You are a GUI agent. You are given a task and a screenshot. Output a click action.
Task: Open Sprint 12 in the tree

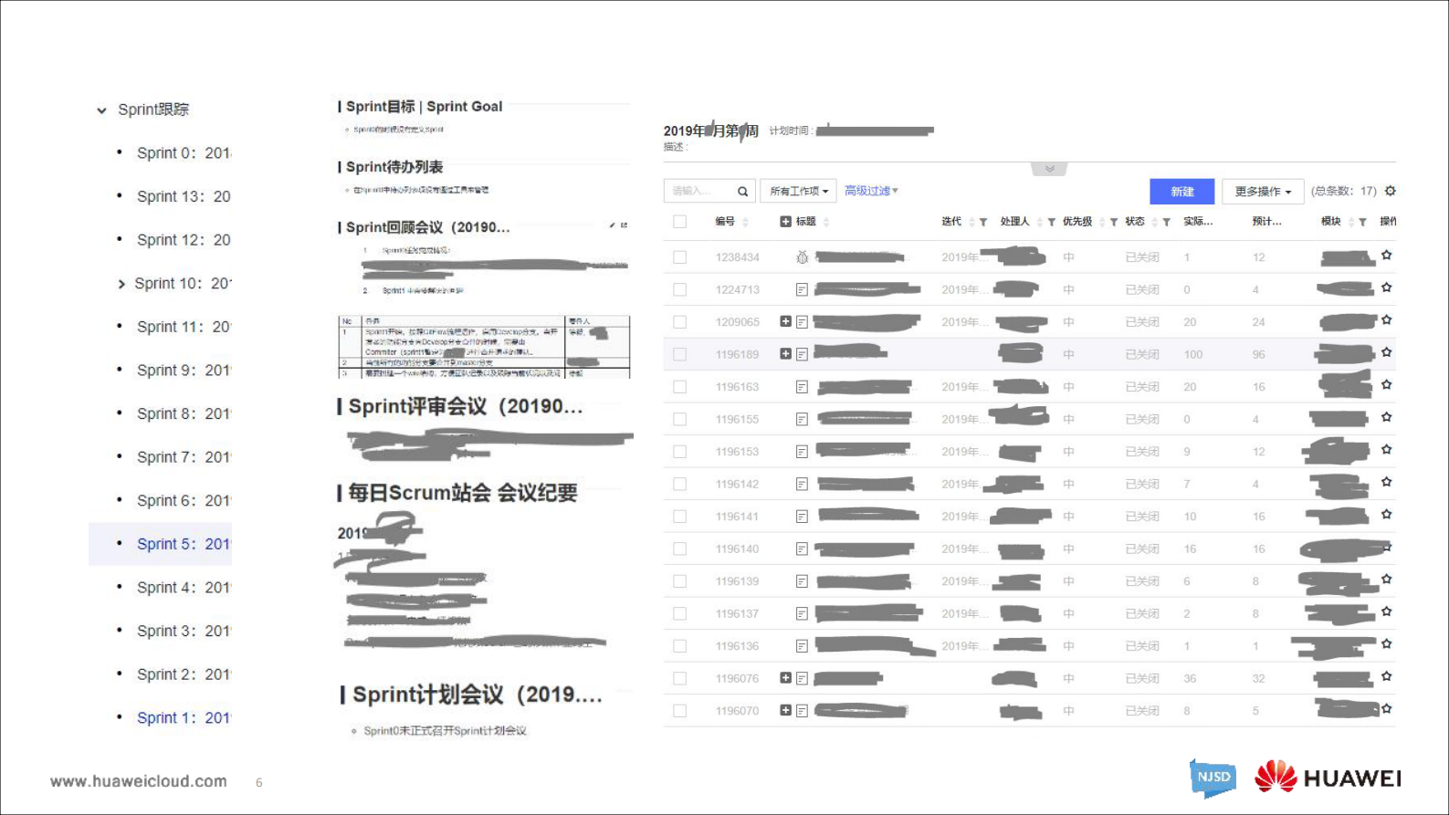[184, 240]
